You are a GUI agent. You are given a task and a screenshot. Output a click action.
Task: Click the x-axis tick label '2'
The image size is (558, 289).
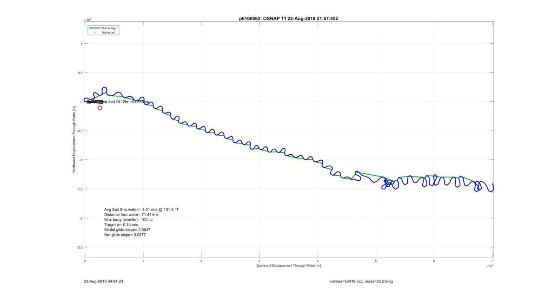pyautogui.click(x=201, y=261)
